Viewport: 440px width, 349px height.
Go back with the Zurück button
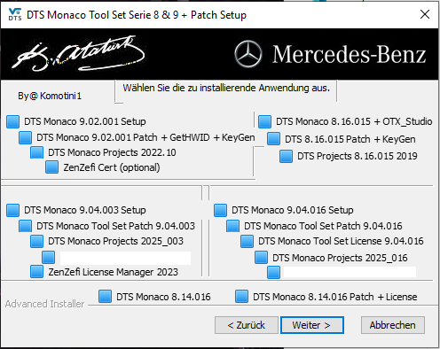tap(247, 325)
